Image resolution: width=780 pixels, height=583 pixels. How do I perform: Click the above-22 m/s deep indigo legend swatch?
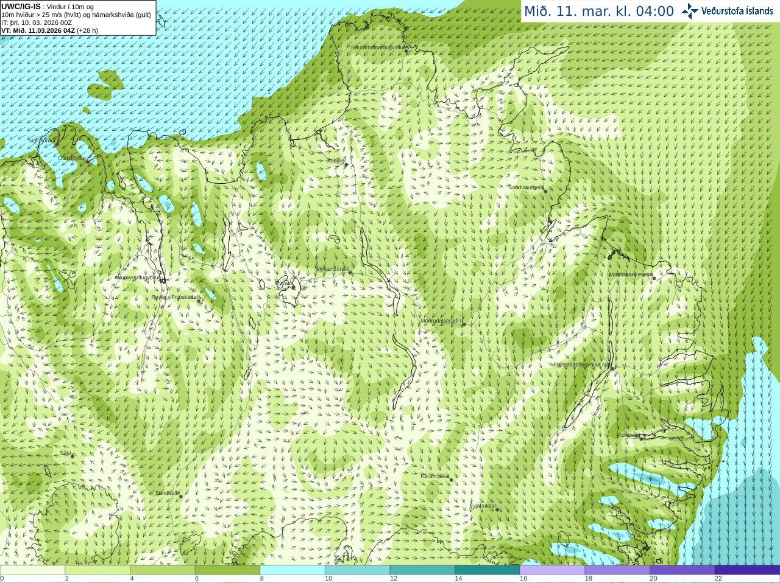click(748, 570)
